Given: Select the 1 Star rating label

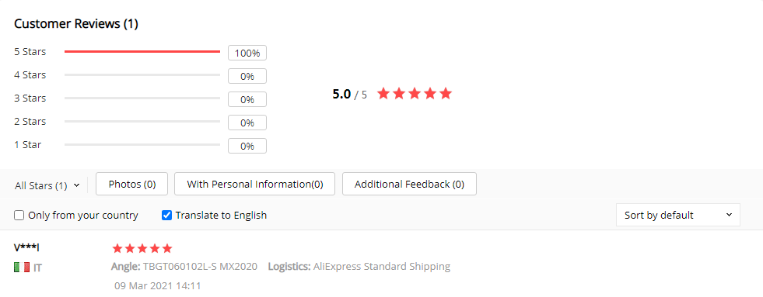Looking at the screenshot, I should [x=28, y=144].
